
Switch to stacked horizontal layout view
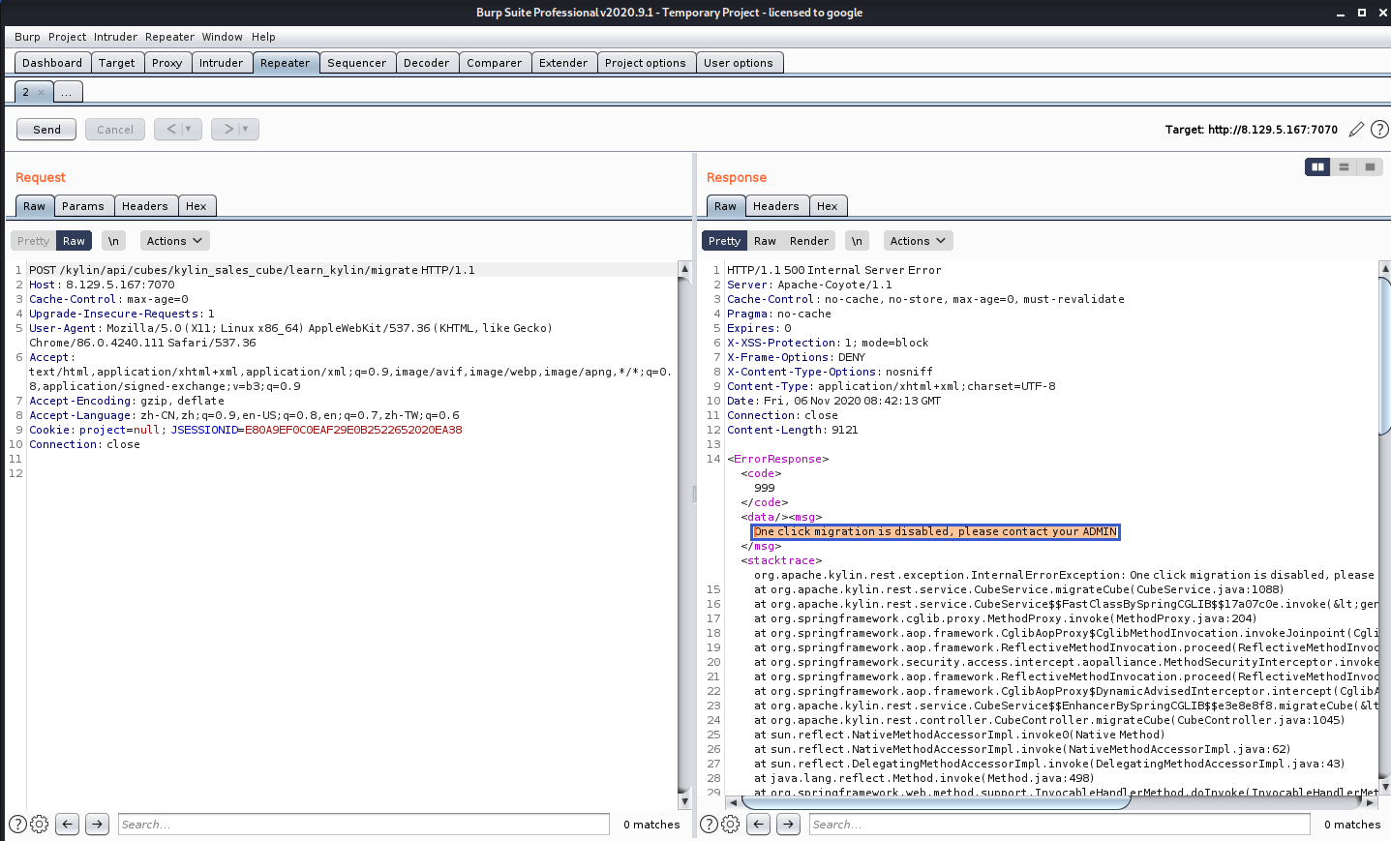click(1344, 166)
